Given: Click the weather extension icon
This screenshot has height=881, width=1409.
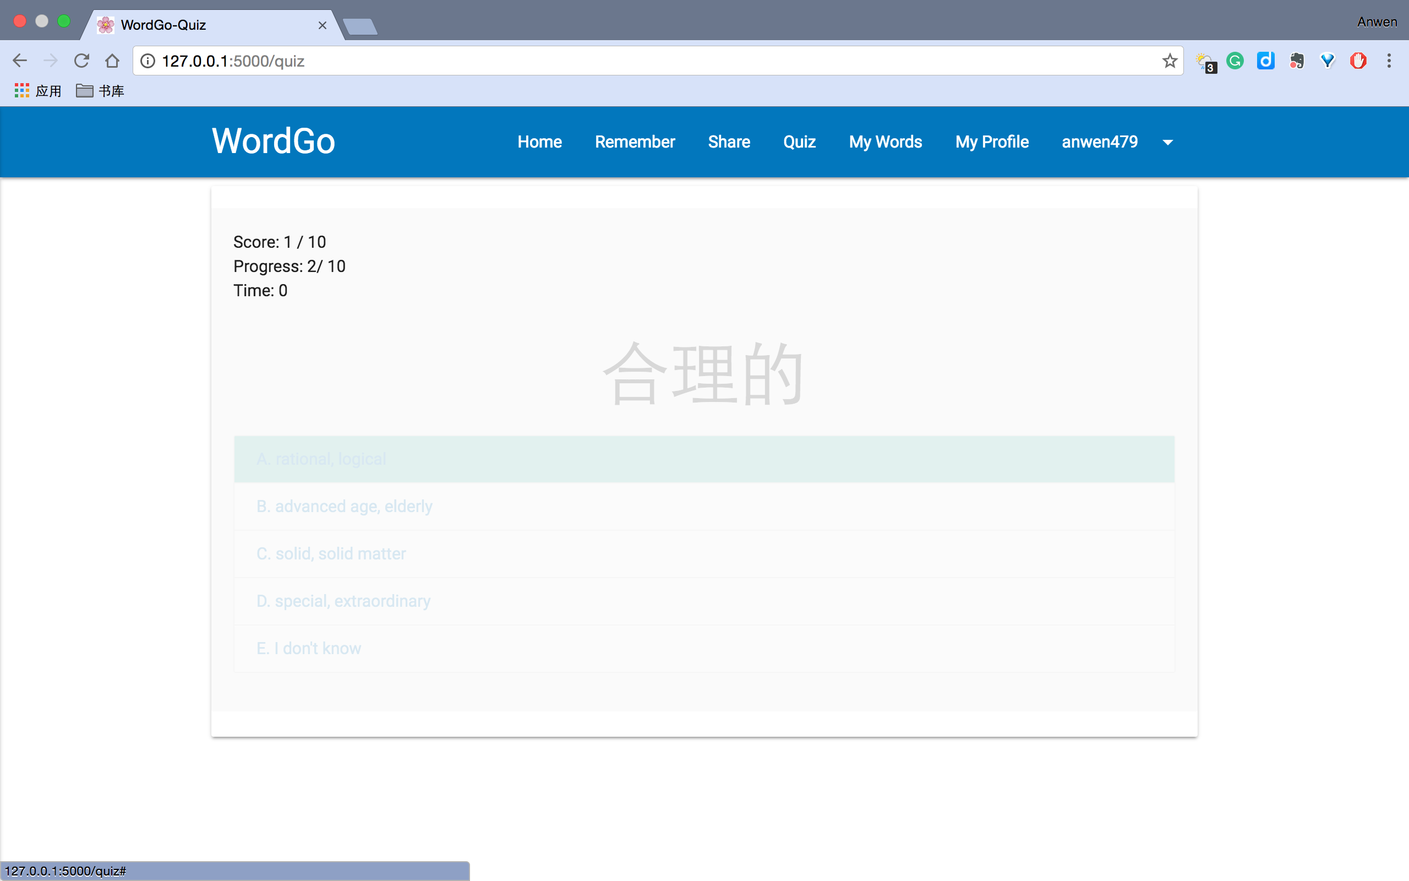Looking at the screenshot, I should point(1205,61).
